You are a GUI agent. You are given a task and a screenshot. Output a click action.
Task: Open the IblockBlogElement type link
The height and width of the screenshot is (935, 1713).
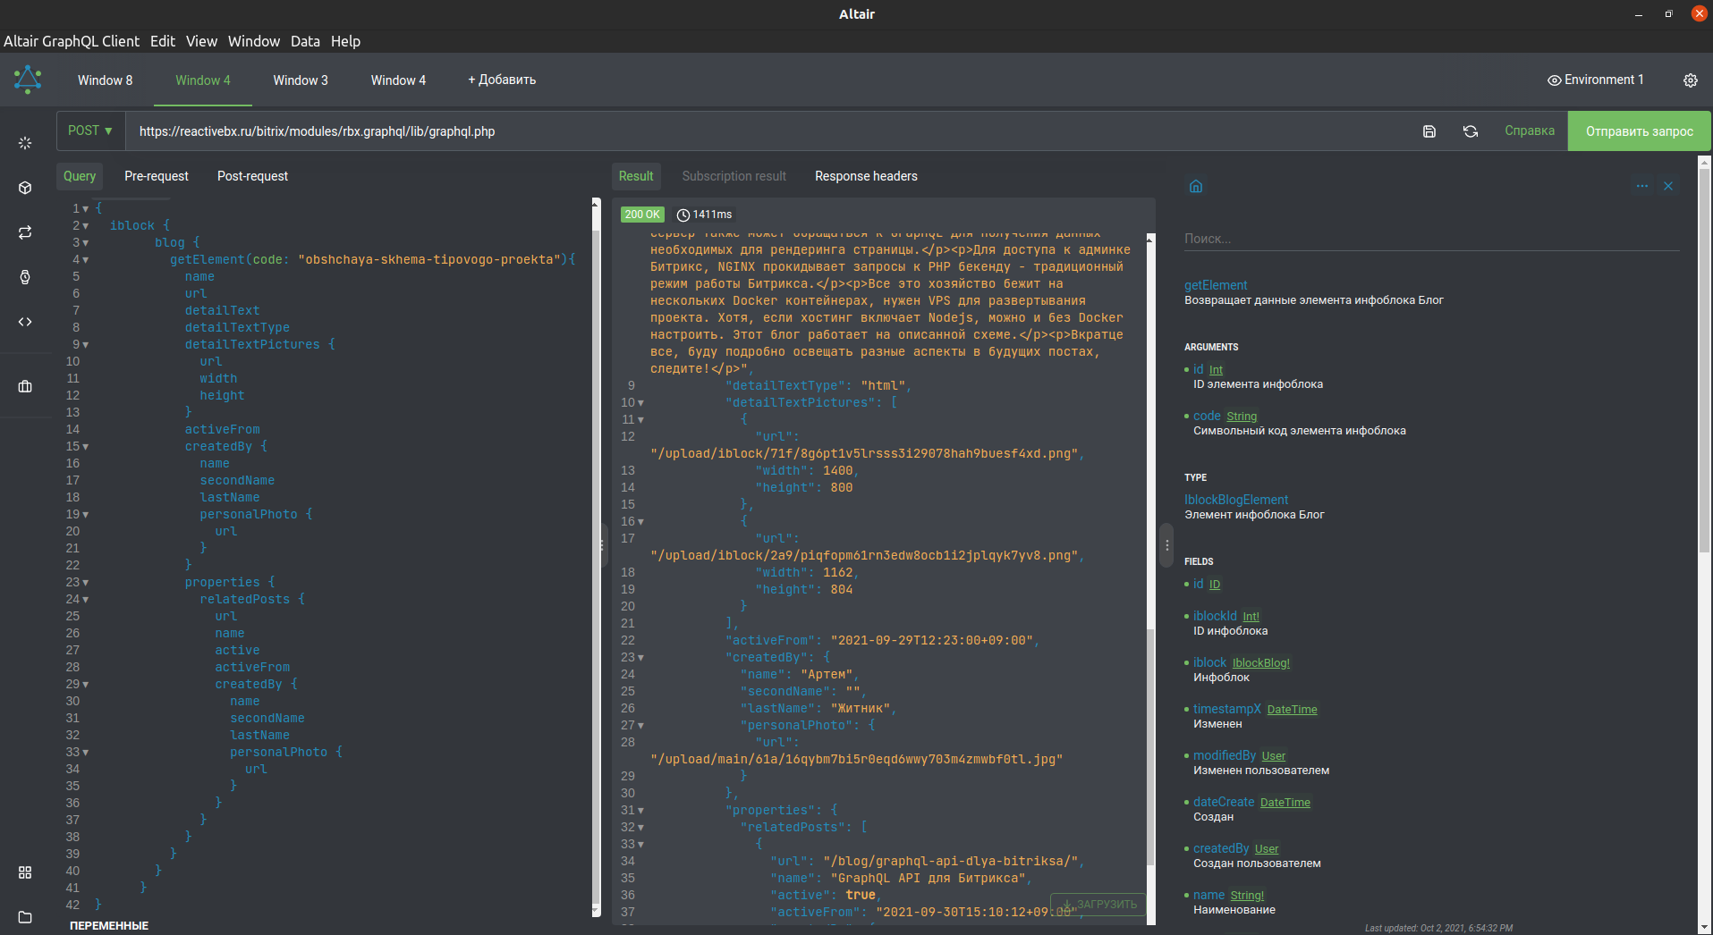click(1236, 500)
